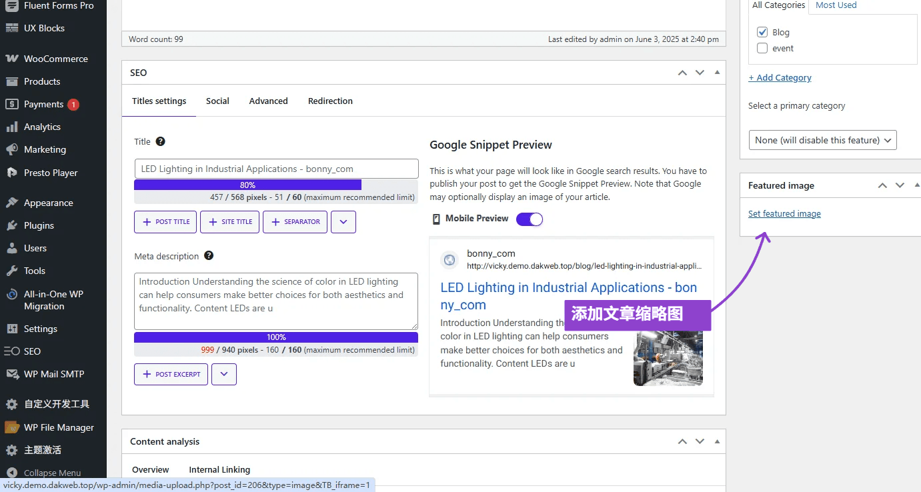Click the Marketing megaphone icon
Image resolution: width=921 pixels, height=492 pixels.
tap(11, 149)
